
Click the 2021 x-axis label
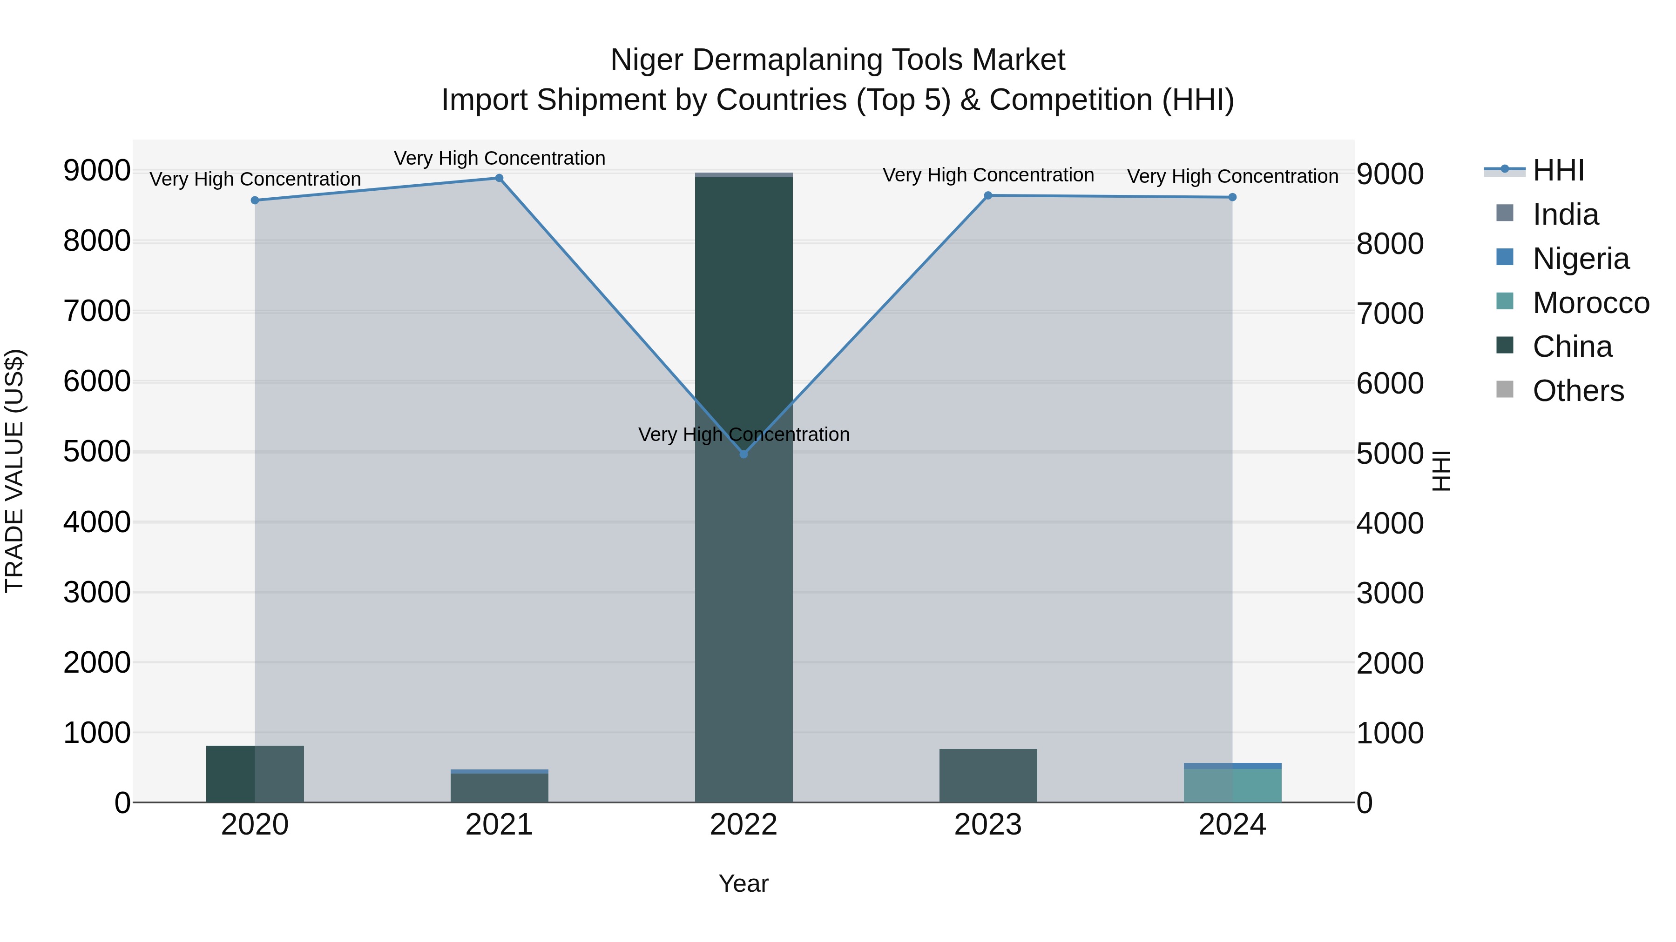tap(499, 825)
